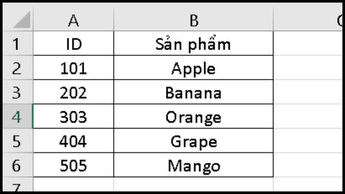Select cell containing 101
The height and width of the screenshot is (194, 345).
73,68
